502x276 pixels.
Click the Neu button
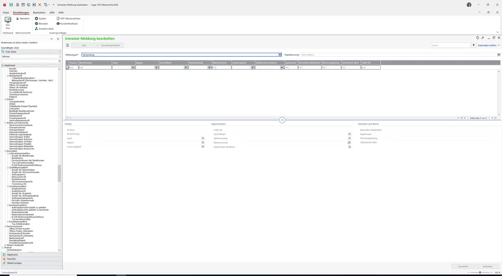click(84, 45)
